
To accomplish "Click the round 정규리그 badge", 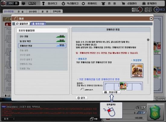I will pyautogui.click(x=159, y=10).
